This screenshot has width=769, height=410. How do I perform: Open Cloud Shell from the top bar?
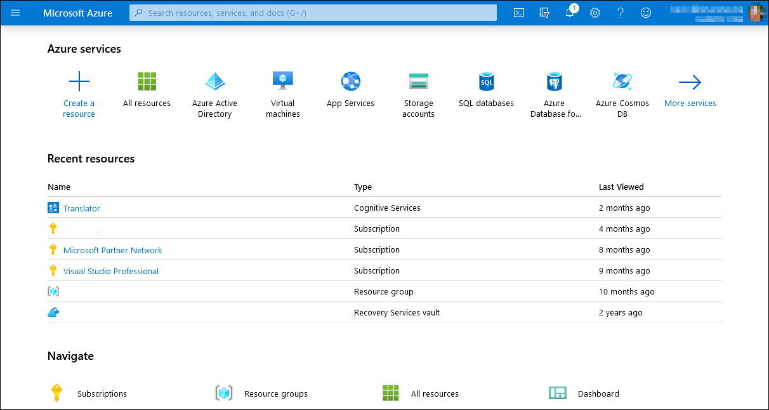518,13
